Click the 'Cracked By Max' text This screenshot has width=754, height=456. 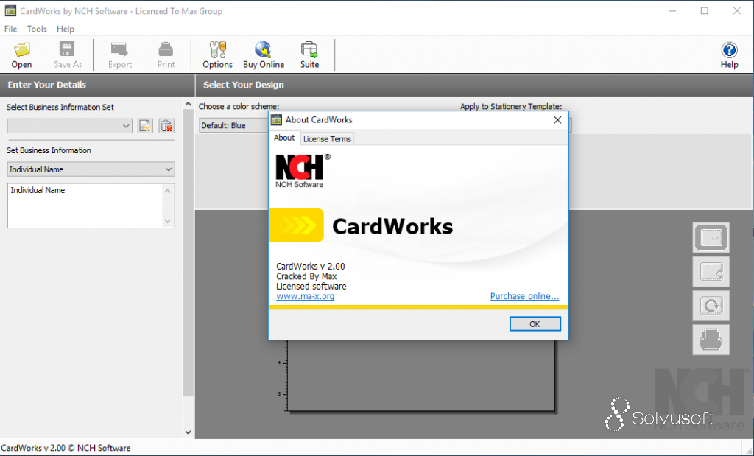click(306, 276)
